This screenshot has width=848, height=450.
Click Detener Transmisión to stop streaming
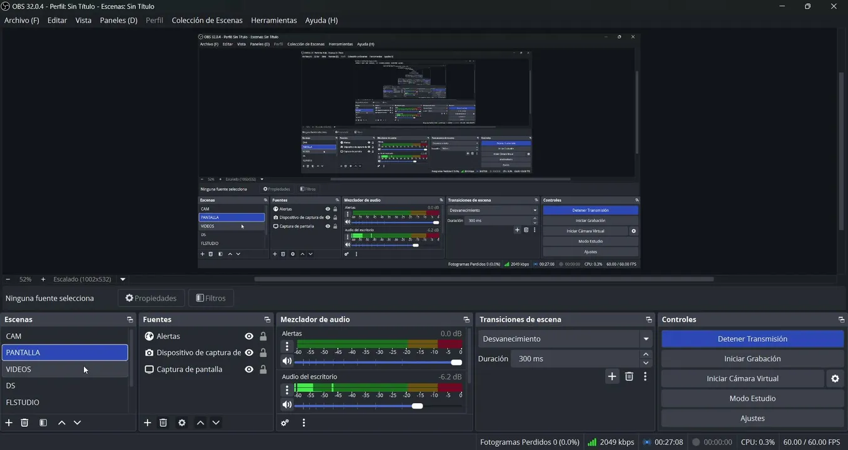point(752,339)
